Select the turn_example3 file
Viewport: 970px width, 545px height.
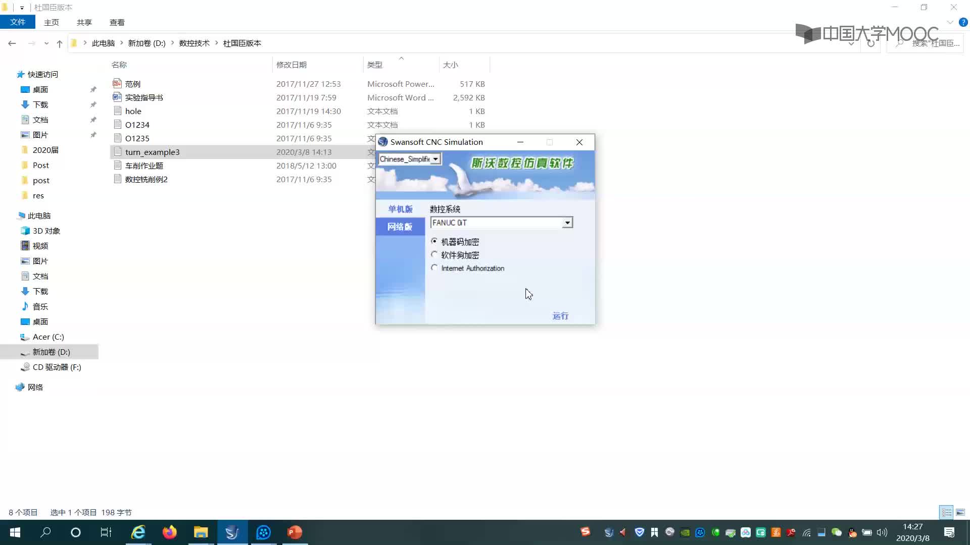(x=153, y=152)
